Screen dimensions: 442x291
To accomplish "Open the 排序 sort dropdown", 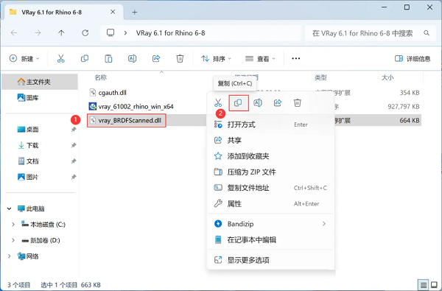I will click(x=216, y=58).
